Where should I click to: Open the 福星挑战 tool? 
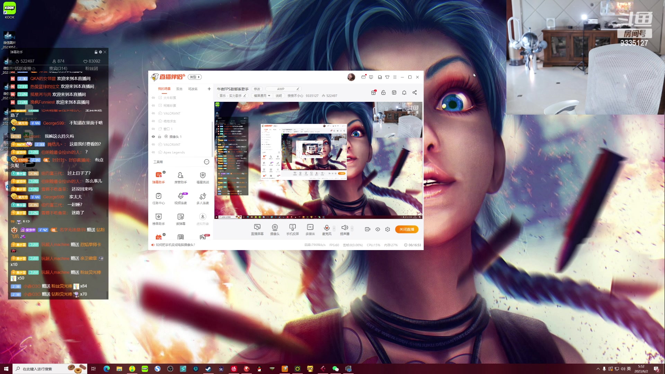coord(203,177)
